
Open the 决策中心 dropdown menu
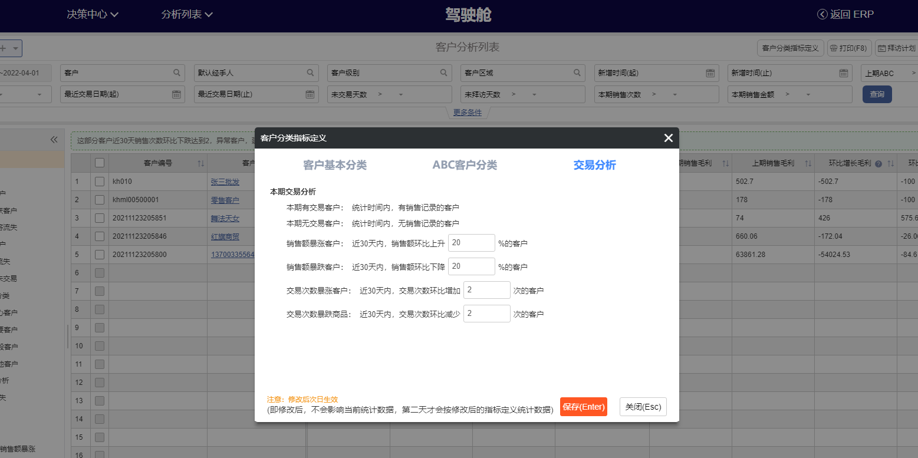click(93, 15)
